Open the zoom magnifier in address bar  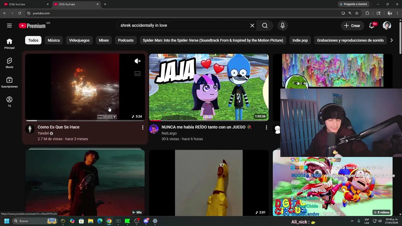coord(350,13)
